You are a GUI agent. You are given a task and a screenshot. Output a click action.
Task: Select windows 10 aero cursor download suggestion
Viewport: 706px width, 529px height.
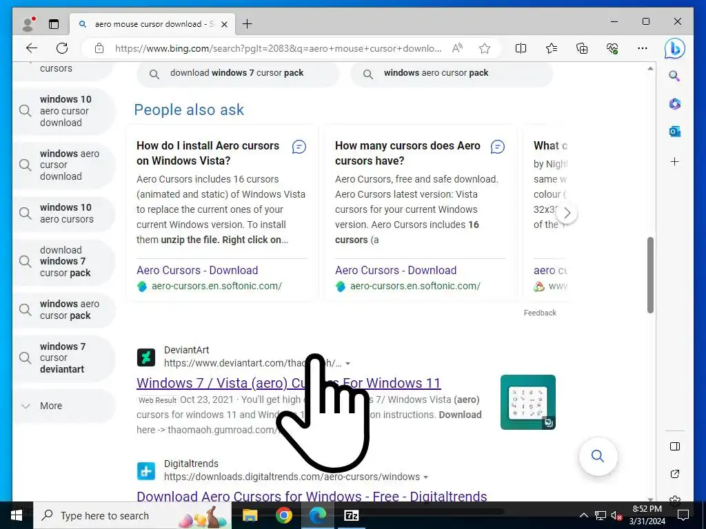point(63,111)
